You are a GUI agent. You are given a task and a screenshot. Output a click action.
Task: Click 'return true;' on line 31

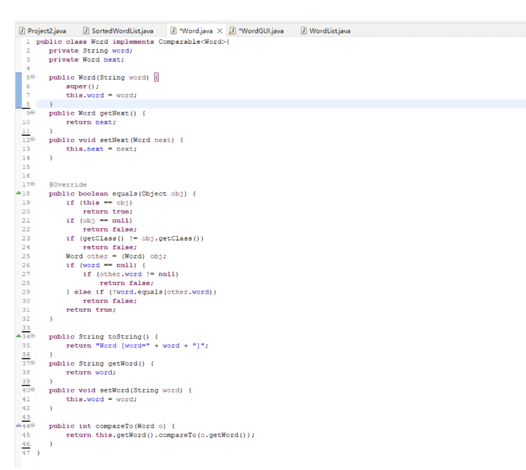(91, 310)
